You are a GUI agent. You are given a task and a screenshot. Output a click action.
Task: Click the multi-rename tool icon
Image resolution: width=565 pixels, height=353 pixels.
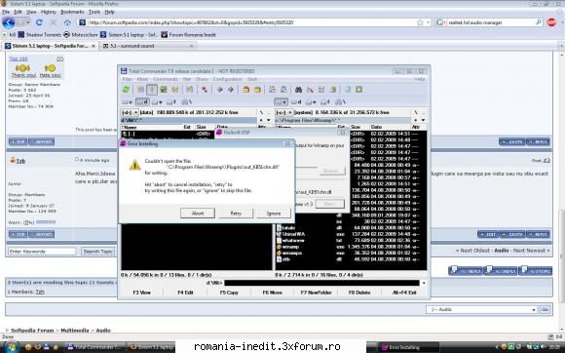pos(310,90)
